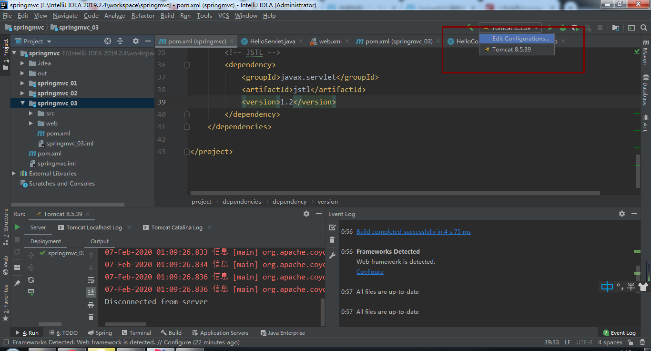Click Configure link under Frameworks Detected
The image size is (651, 351).
(370, 272)
